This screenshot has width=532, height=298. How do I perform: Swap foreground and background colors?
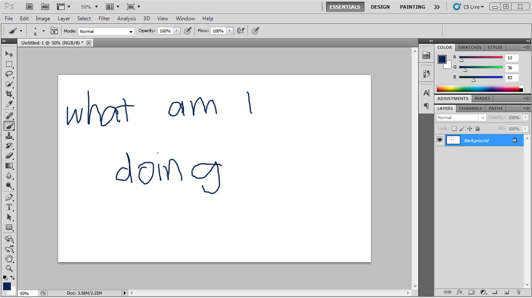[13, 278]
